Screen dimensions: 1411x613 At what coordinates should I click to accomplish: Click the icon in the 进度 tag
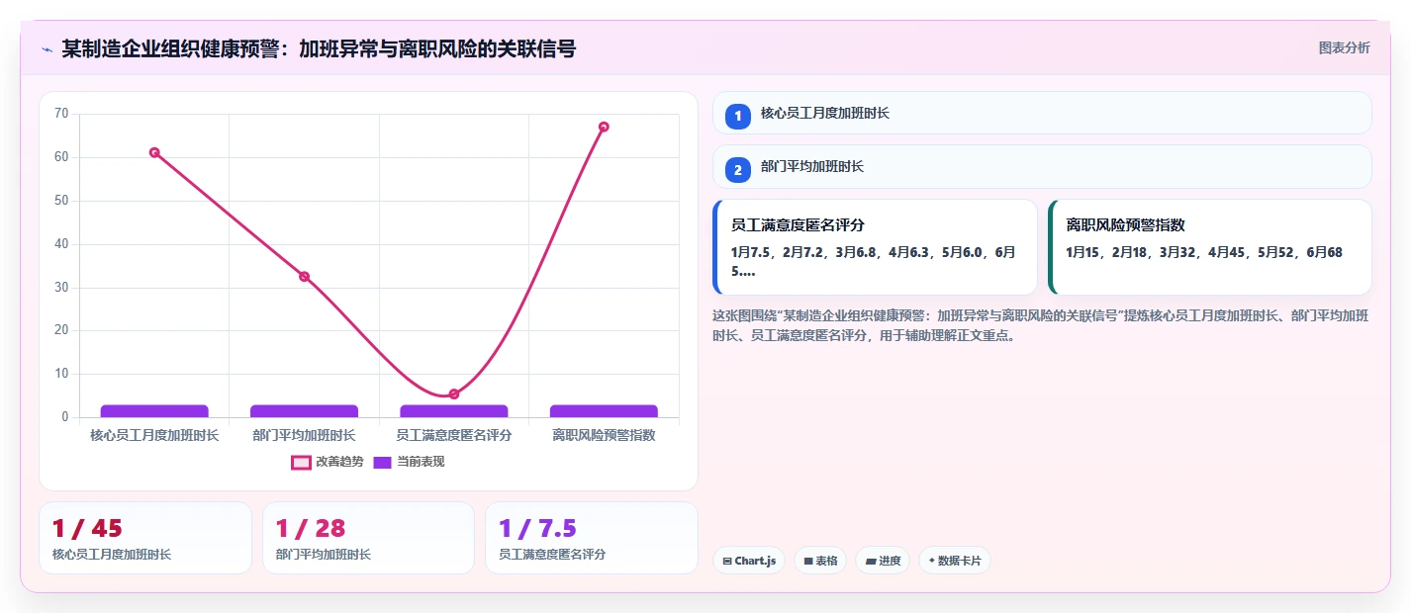click(871, 561)
